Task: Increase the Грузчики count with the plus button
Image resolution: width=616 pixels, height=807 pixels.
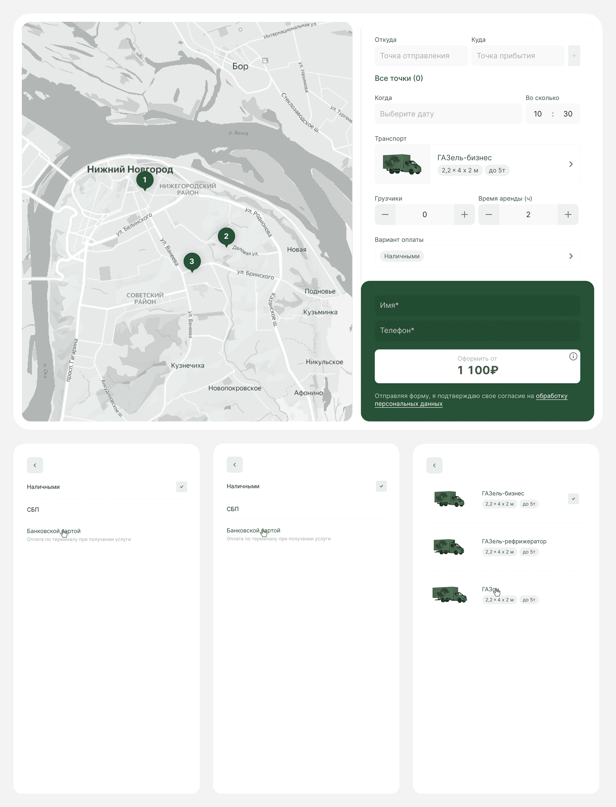Action: click(464, 215)
